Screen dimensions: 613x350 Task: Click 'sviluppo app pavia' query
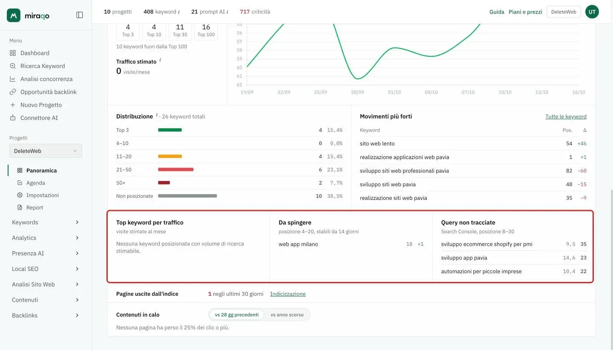pyautogui.click(x=464, y=258)
